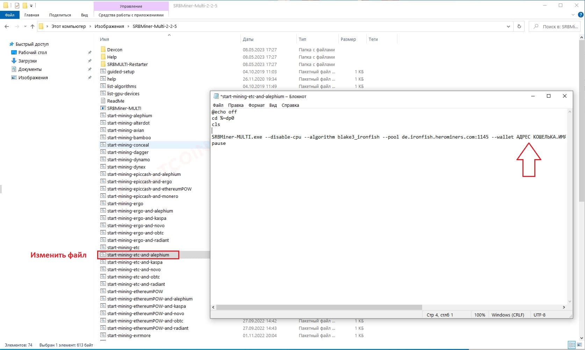585x350 pixels.
Task: Select the Devcon folder icon
Action: coord(103,50)
